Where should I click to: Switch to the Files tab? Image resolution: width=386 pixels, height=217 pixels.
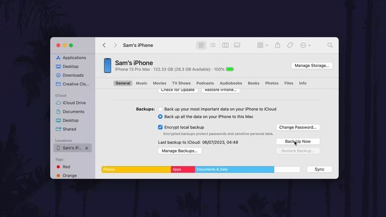coord(289,83)
